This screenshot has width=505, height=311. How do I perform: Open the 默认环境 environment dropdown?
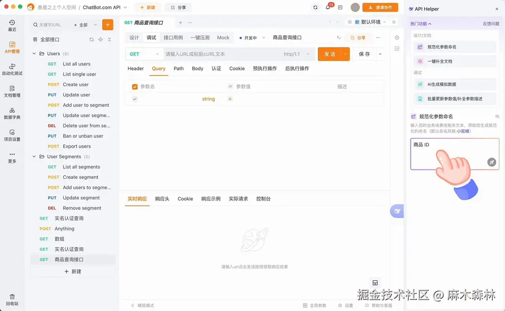[x=370, y=22]
